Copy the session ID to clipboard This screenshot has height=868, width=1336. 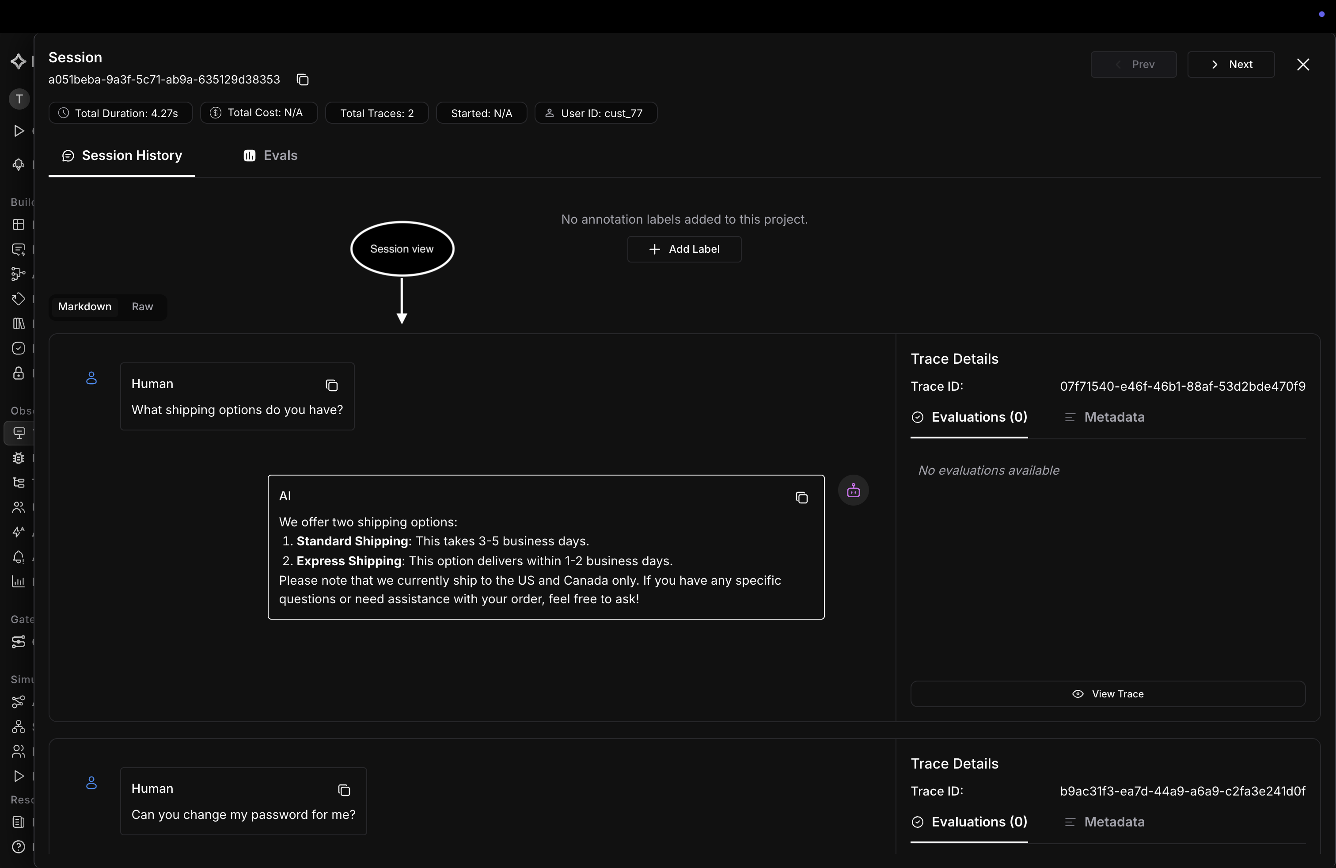303,80
